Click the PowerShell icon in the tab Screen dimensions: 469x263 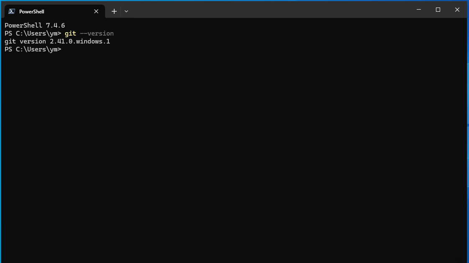tap(12, 11)
